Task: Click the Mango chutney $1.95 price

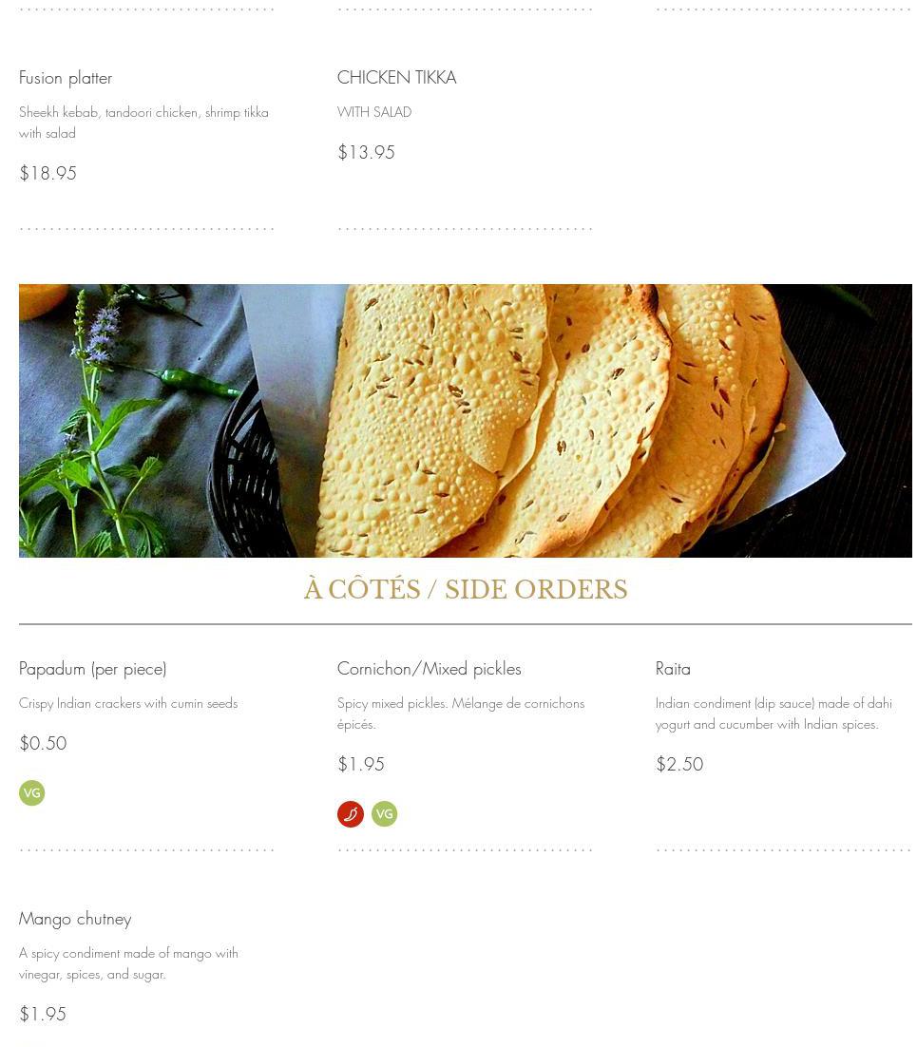Action: point(43,1014)
